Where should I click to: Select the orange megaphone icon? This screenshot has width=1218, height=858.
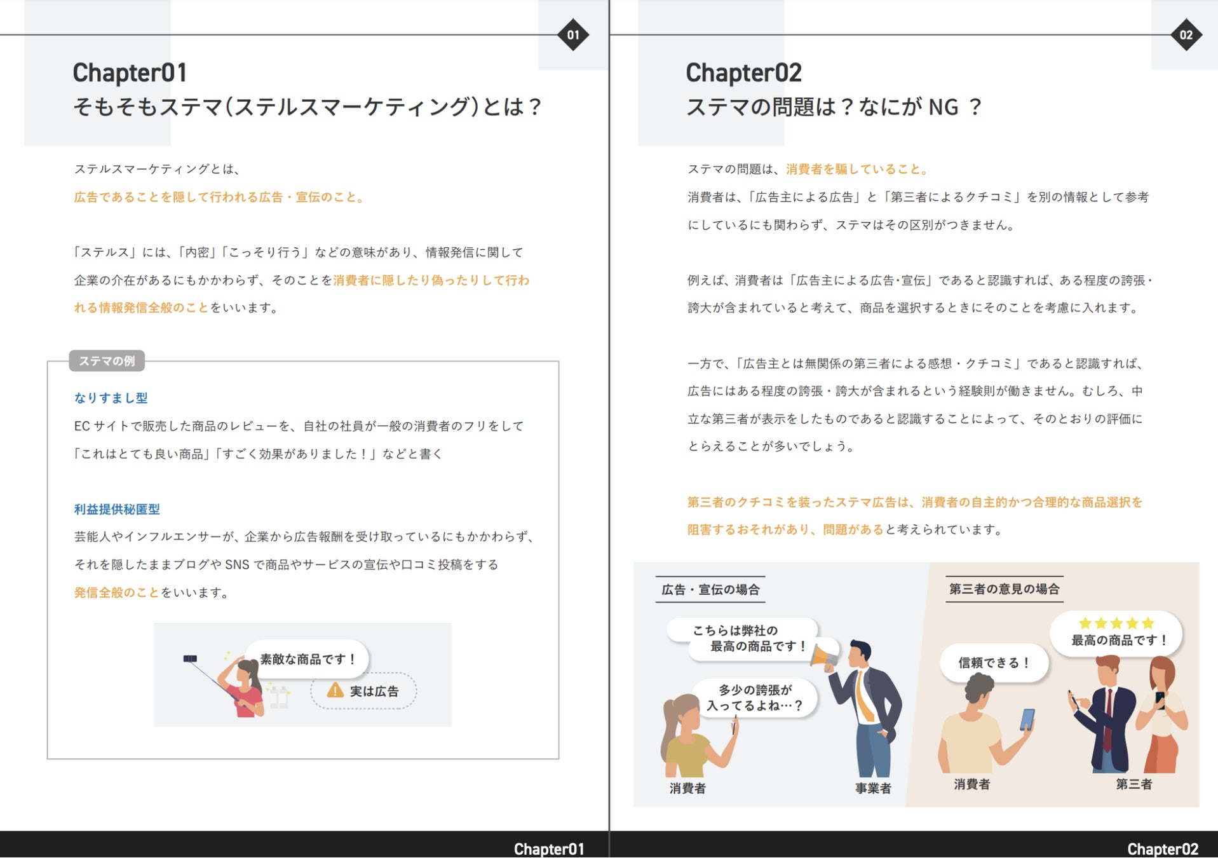(x=825, y=658)
